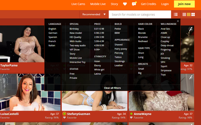201x125 pixels.
Task: Select the Smoking filter
Action: tap(165, 58)
